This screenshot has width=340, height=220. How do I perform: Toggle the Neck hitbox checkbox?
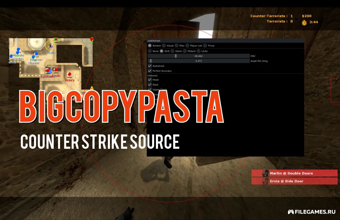pyautogui.click(x=150, y=85)
